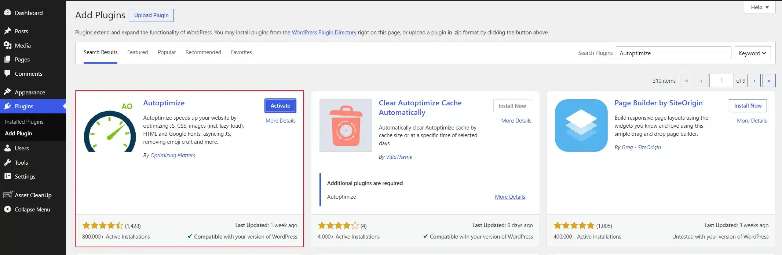Viewport: 782px width, 255px height.
Task: Open the Settings menu label
Action: (25, 176)
